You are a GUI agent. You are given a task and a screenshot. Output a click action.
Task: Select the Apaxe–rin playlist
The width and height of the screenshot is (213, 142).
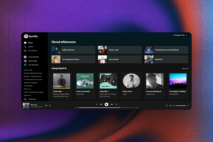28,95
